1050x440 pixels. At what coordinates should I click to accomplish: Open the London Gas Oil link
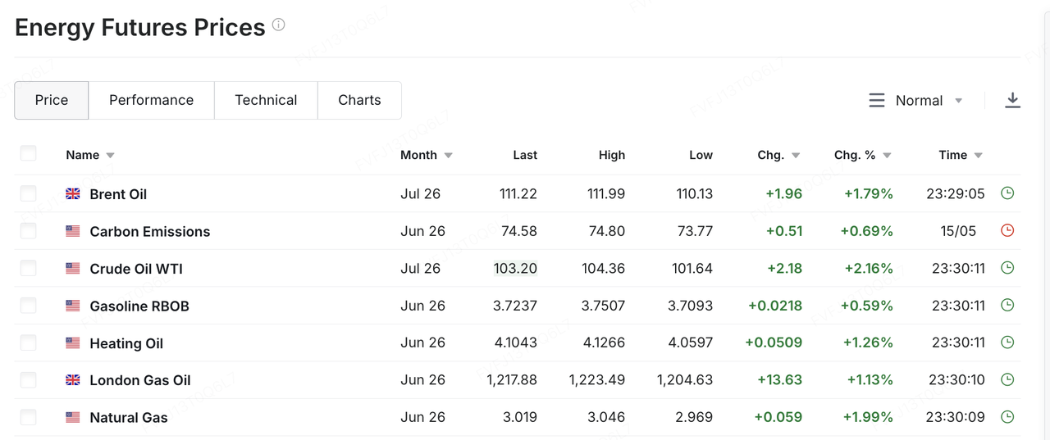[x=140, y=380]
